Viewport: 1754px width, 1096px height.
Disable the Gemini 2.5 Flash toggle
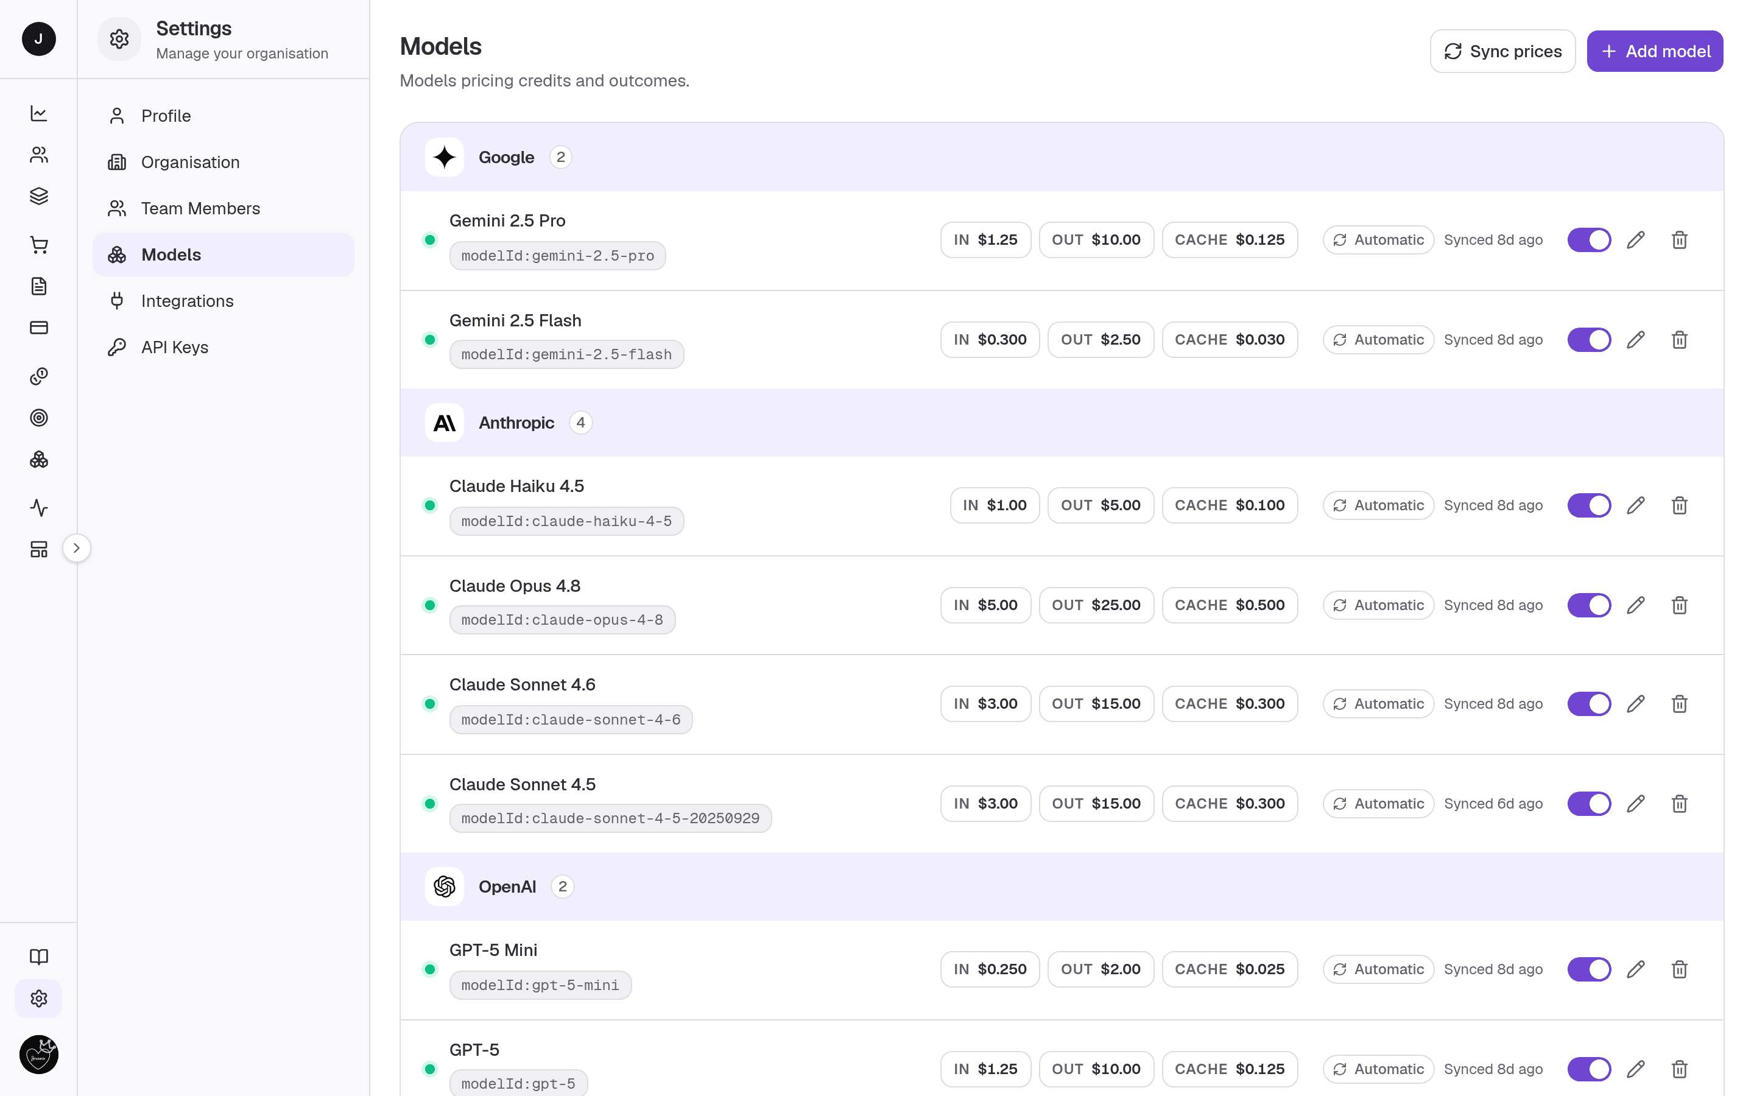click(1589, 340)
